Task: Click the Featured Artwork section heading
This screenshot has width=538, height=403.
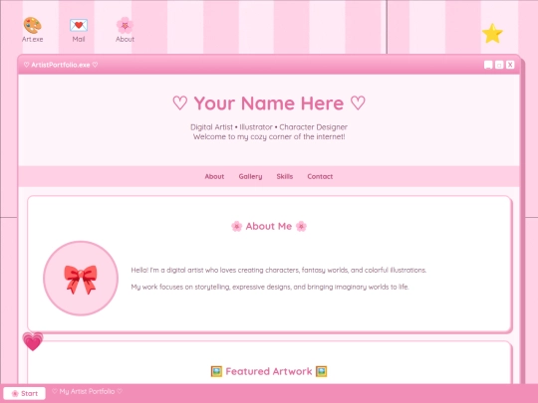Action: [x=269, y=371]
